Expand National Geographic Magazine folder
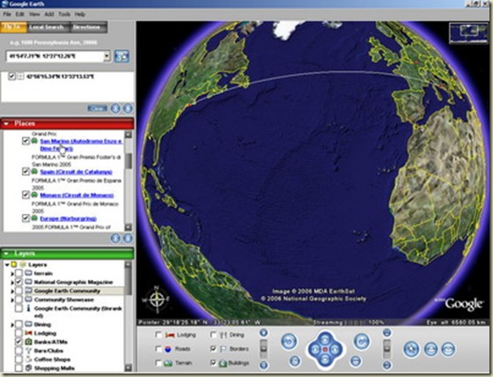This screenshot has width=493, height=377. (12, 282)
